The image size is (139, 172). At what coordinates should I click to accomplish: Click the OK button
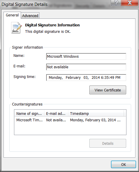click(x=124, y=164)
